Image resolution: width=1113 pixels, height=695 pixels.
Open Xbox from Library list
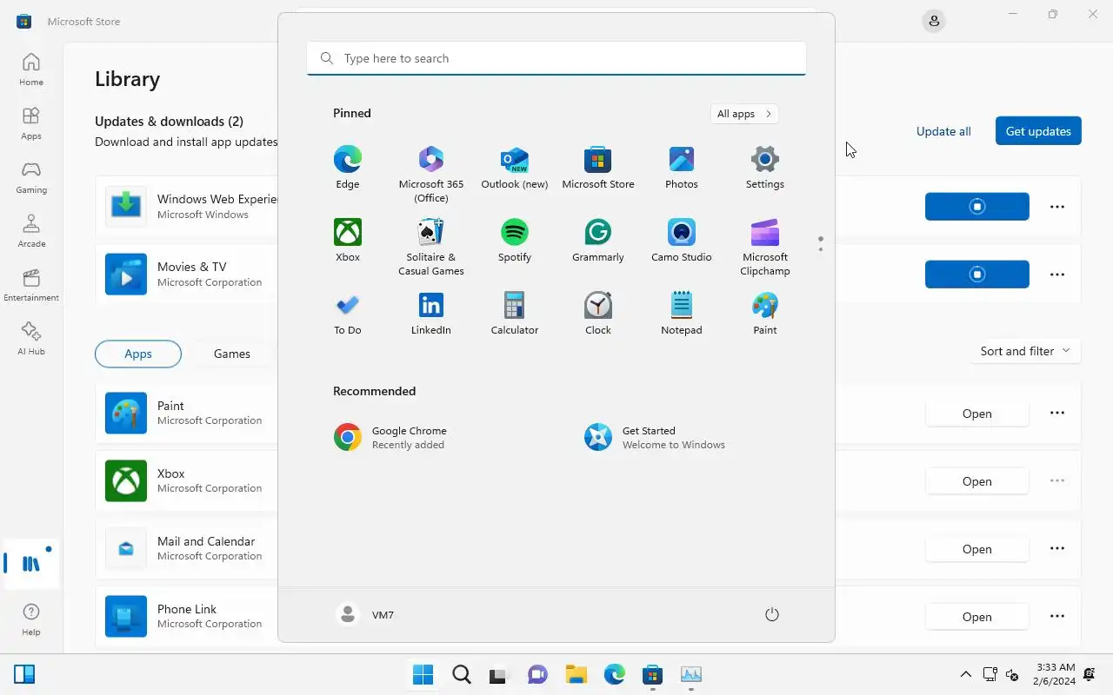coord(977,481)
